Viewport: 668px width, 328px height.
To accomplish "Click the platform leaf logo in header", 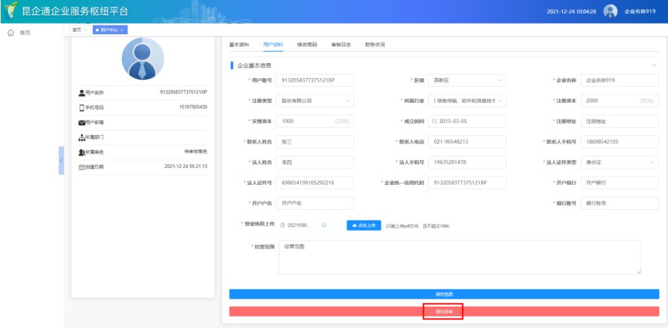I will (x=10, y=11).
